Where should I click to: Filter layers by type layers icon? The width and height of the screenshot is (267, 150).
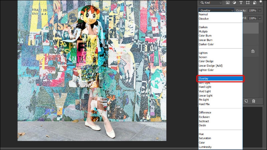pyautogui.click(x=241, y=3)
